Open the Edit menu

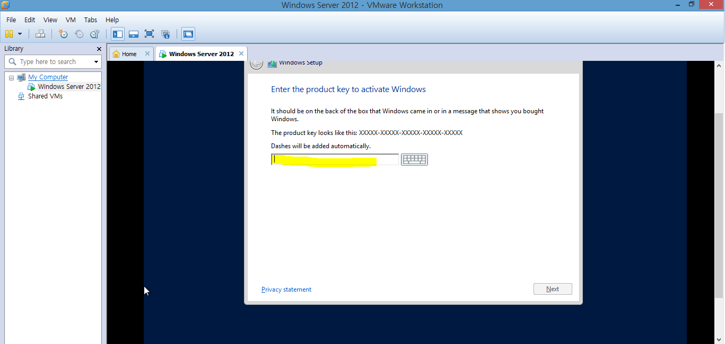click(x=30, y=20)
